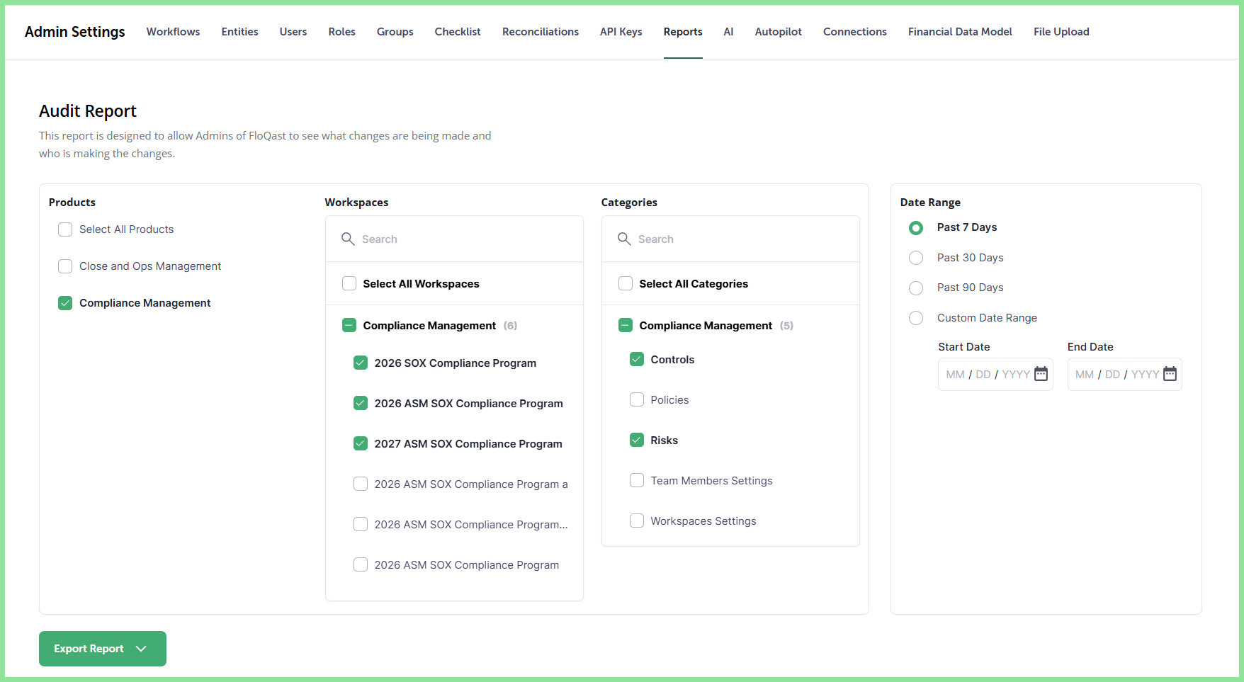Open the API Keys tab
This screenshot has width=1244, height=682.
[621, 32]
